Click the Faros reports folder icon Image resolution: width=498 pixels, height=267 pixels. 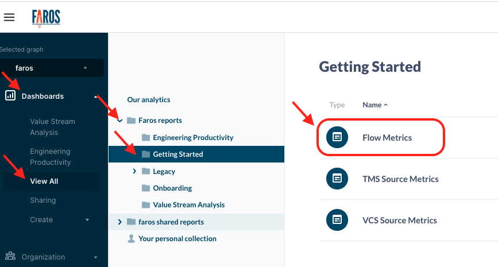pos(131,121)
